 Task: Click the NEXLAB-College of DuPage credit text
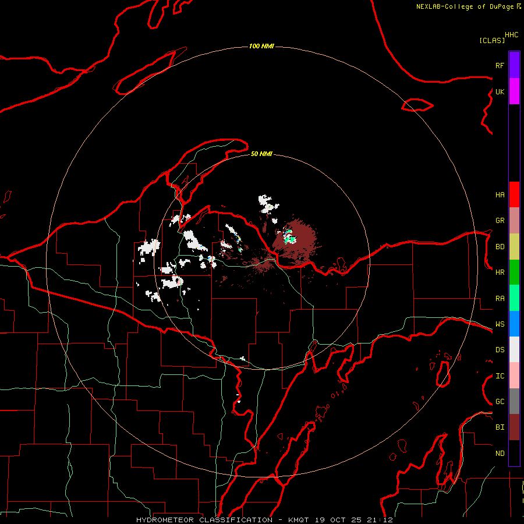point(466,6)
